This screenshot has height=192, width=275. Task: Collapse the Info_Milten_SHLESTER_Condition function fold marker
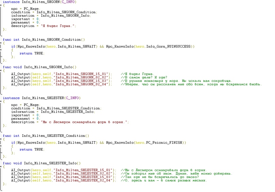[x=1, y=139]
